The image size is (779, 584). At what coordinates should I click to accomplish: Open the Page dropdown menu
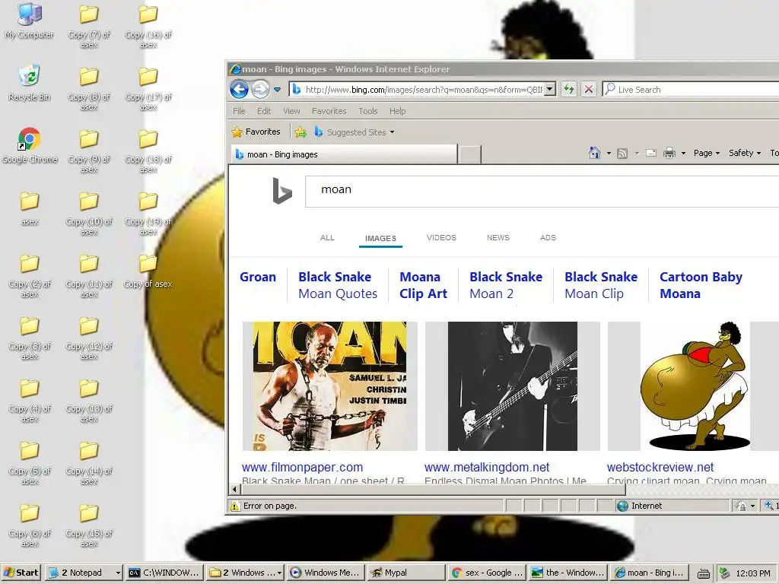tap(707, 153)
